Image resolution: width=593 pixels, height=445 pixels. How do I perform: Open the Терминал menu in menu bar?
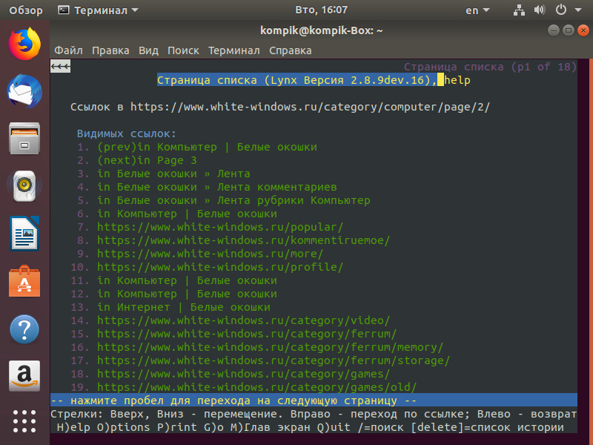[233, 50]
